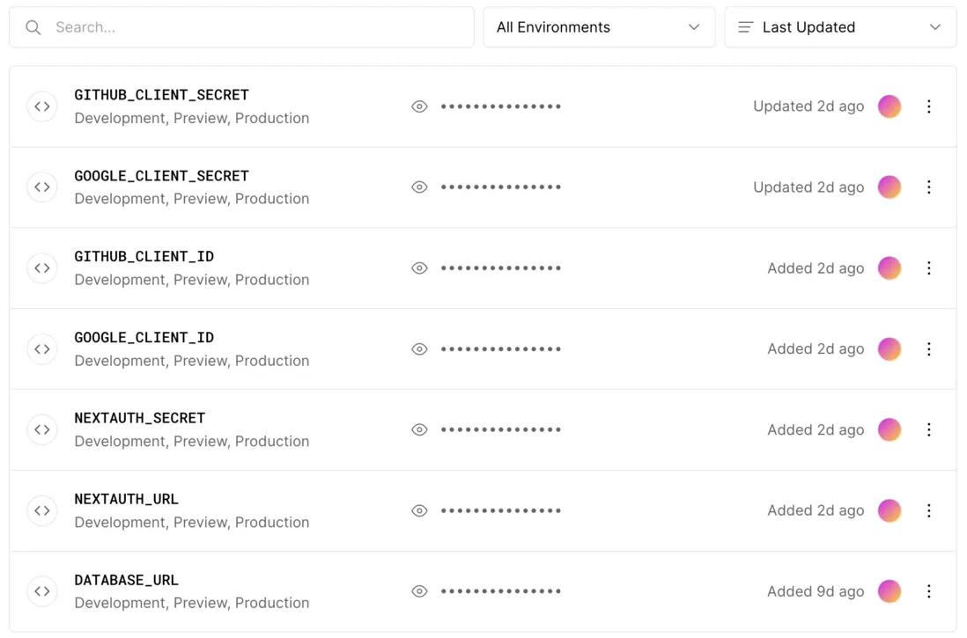Expand the All Environments dropdown

pos(599,27)
